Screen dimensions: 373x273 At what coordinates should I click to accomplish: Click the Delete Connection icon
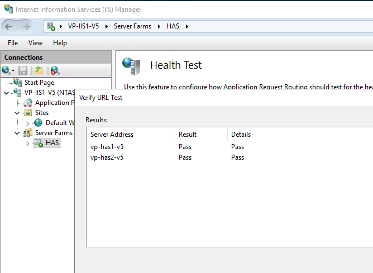[54, 70]
